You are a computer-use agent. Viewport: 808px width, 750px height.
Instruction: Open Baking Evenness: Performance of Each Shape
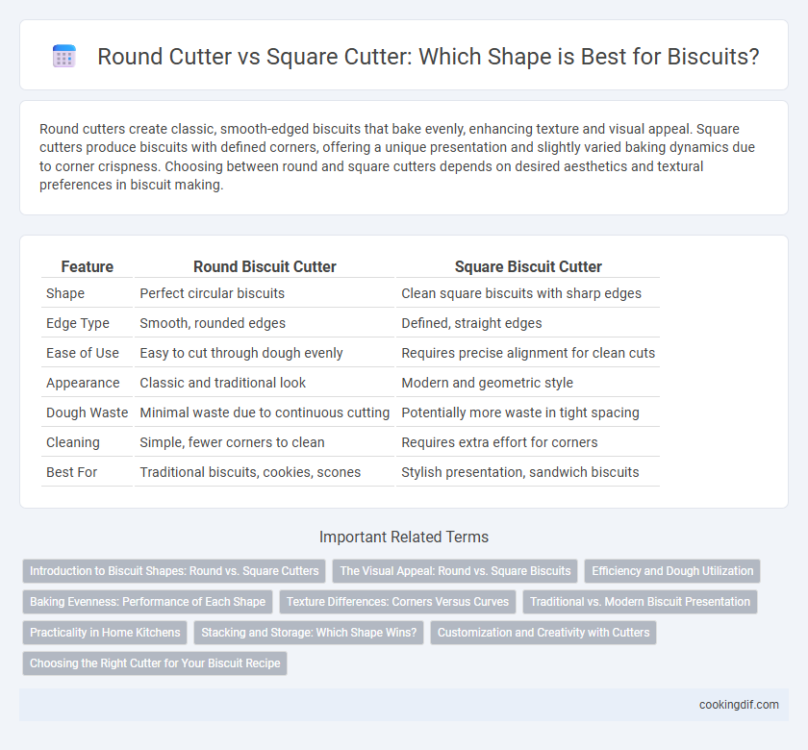click(x=147, y=602)
